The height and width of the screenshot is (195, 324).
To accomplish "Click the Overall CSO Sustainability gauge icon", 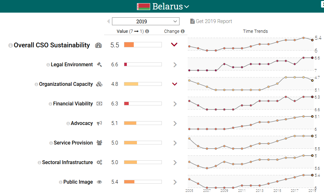I will tap(98, 45).
